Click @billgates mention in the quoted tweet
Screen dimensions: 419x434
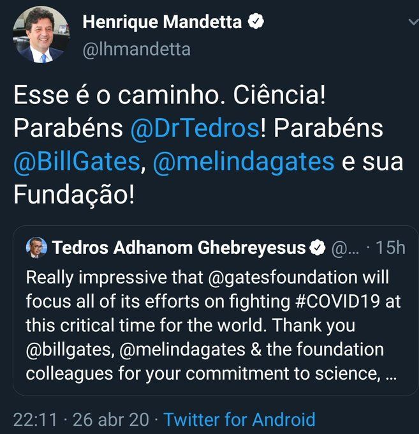click(66, 349)
